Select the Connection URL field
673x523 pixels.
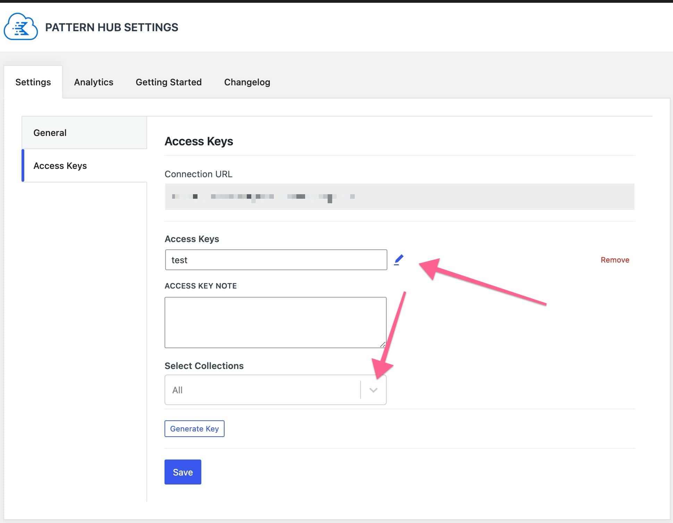399,197
